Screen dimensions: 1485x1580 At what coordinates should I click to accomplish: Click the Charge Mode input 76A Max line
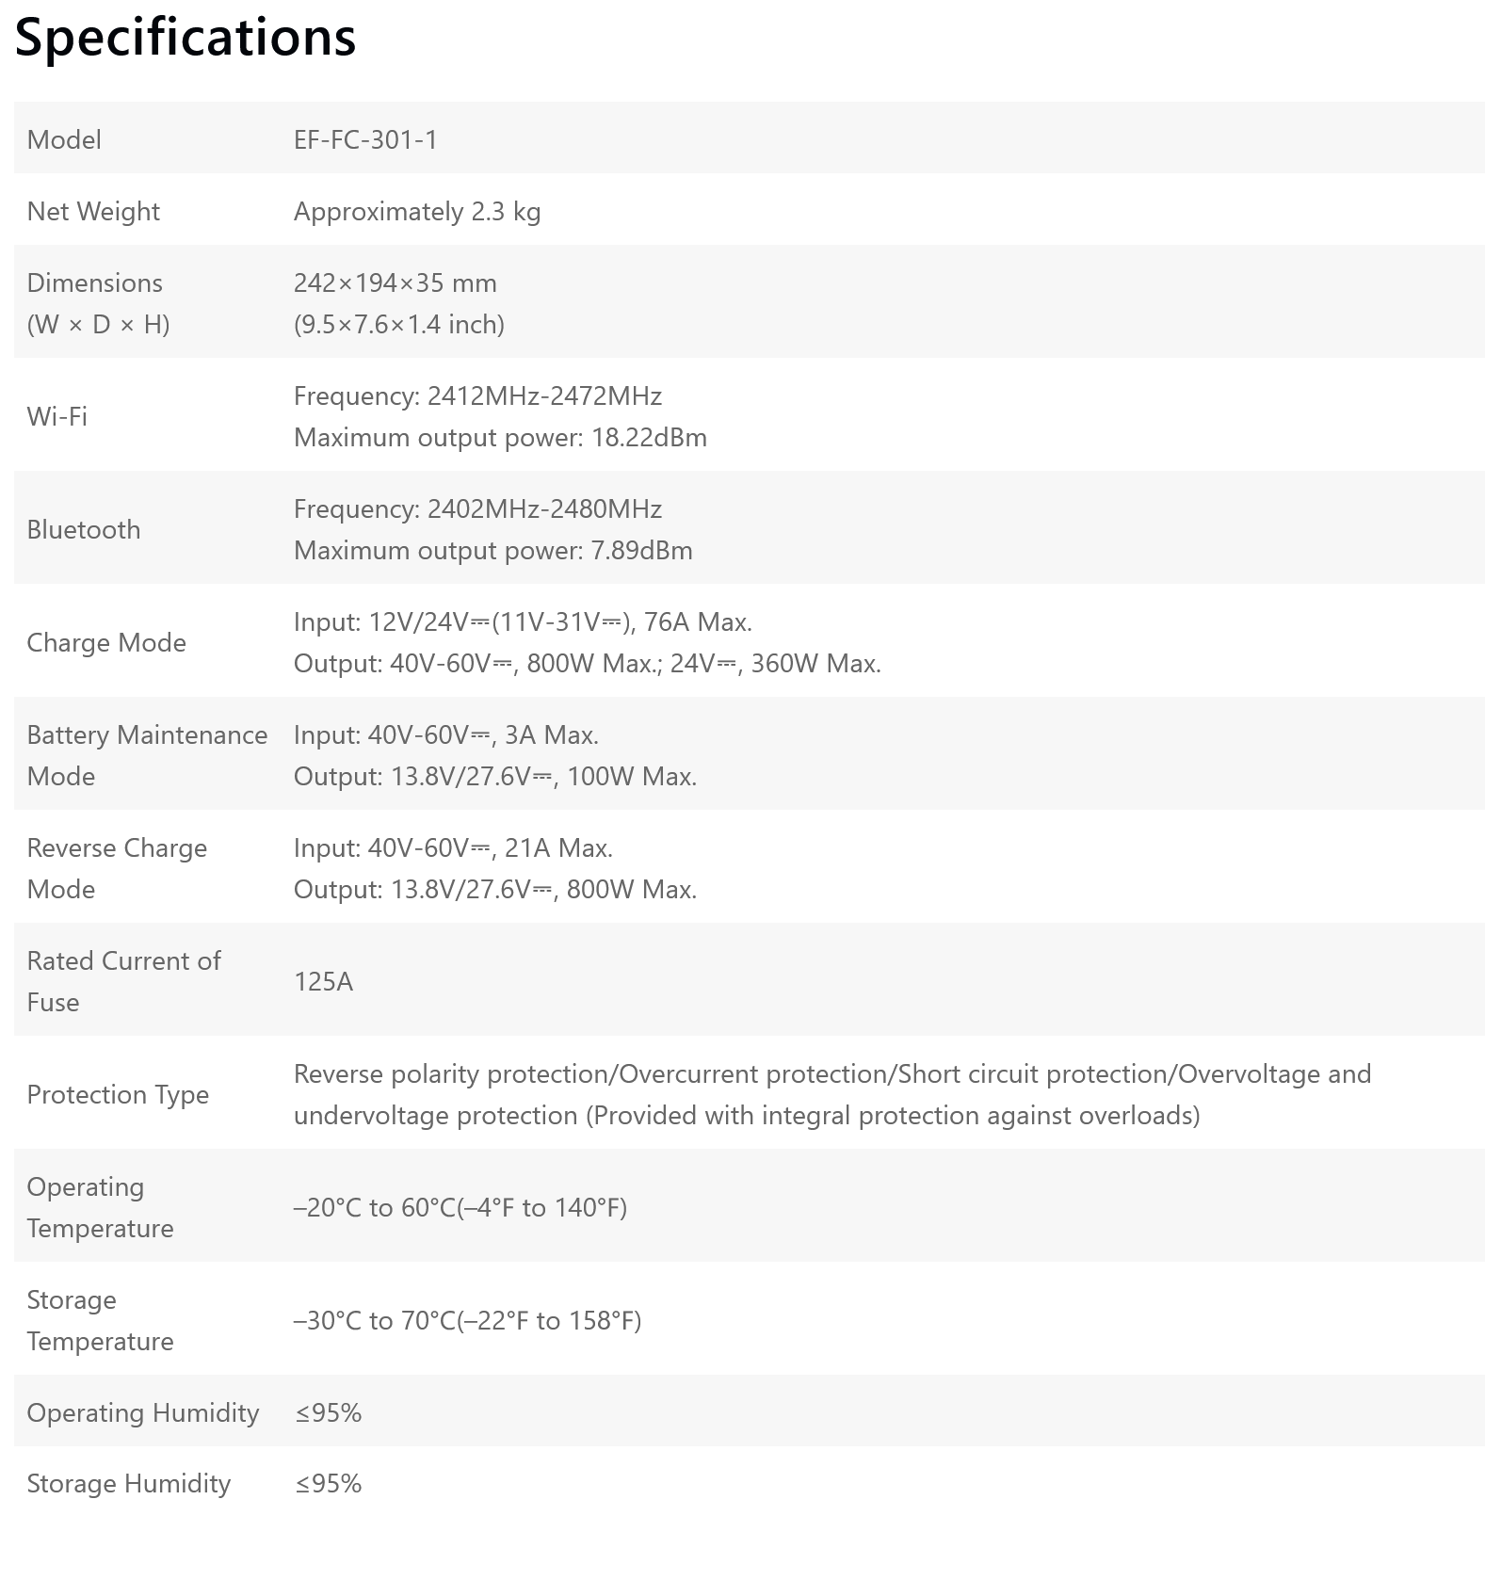[523, 621]
